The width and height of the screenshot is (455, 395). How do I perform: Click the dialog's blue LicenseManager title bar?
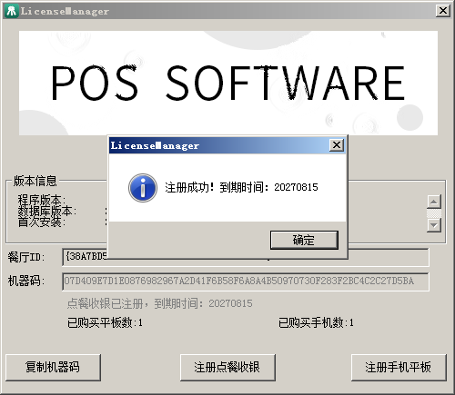tap(218, 145)
